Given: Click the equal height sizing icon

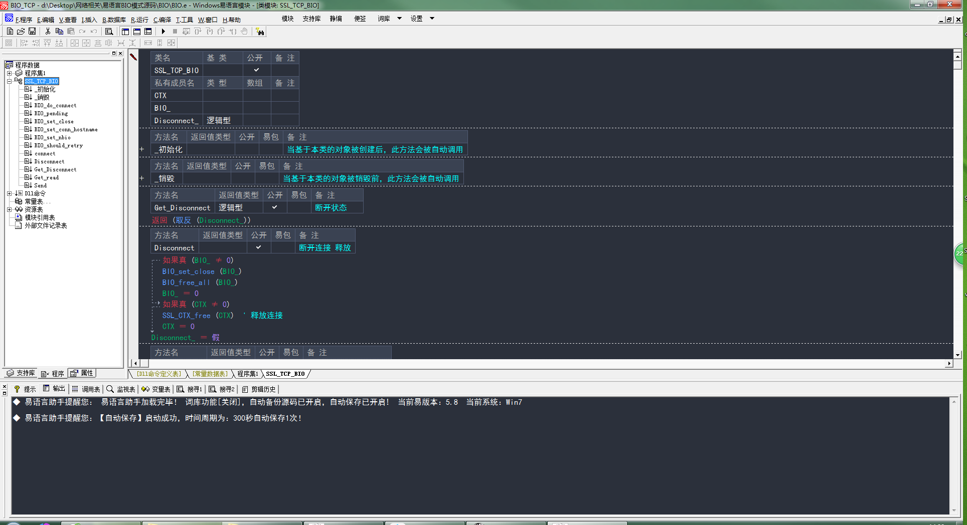Looking at the screenshot, I should tap(159, 43).
